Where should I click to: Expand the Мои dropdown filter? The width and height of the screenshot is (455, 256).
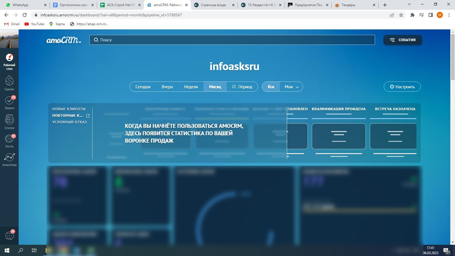[x=291, y=87]
